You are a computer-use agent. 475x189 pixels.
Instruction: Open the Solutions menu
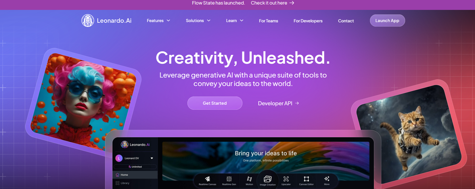(198, 21)
